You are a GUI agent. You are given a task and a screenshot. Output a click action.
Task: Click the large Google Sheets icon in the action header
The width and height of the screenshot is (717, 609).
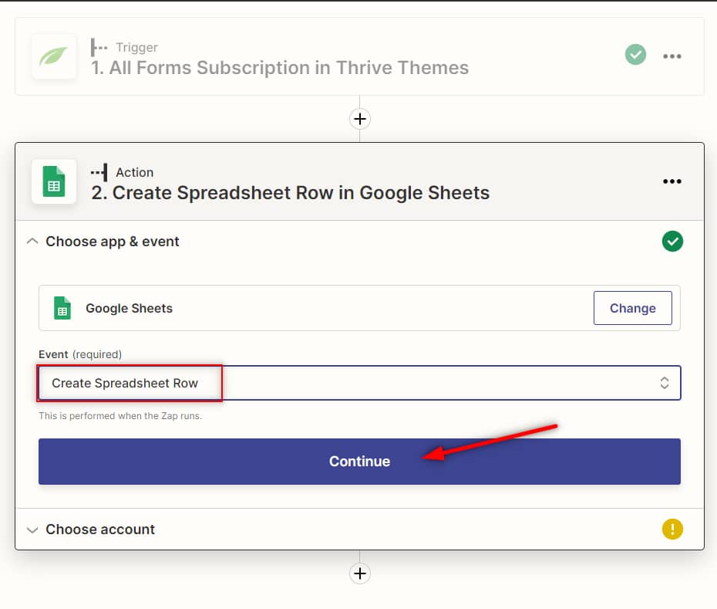(x=54, y=181)
